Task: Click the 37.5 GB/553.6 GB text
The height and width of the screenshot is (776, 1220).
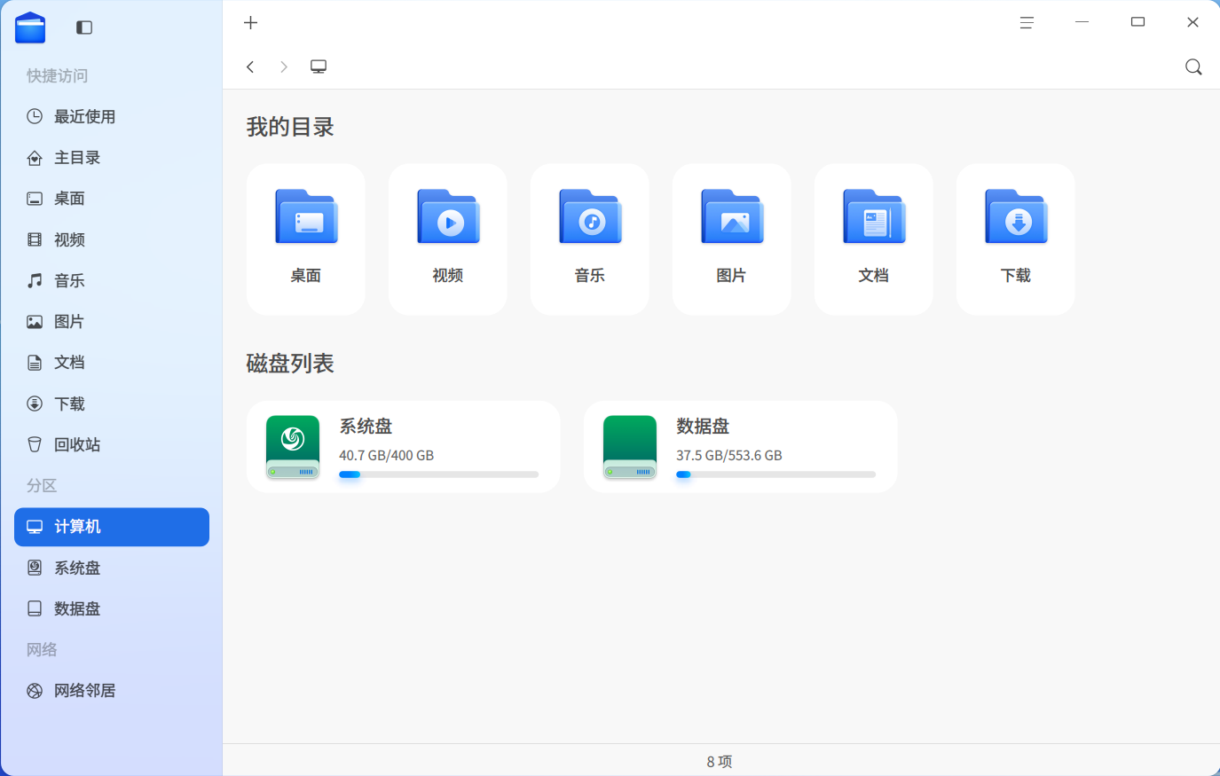Action: coord(729,456)
